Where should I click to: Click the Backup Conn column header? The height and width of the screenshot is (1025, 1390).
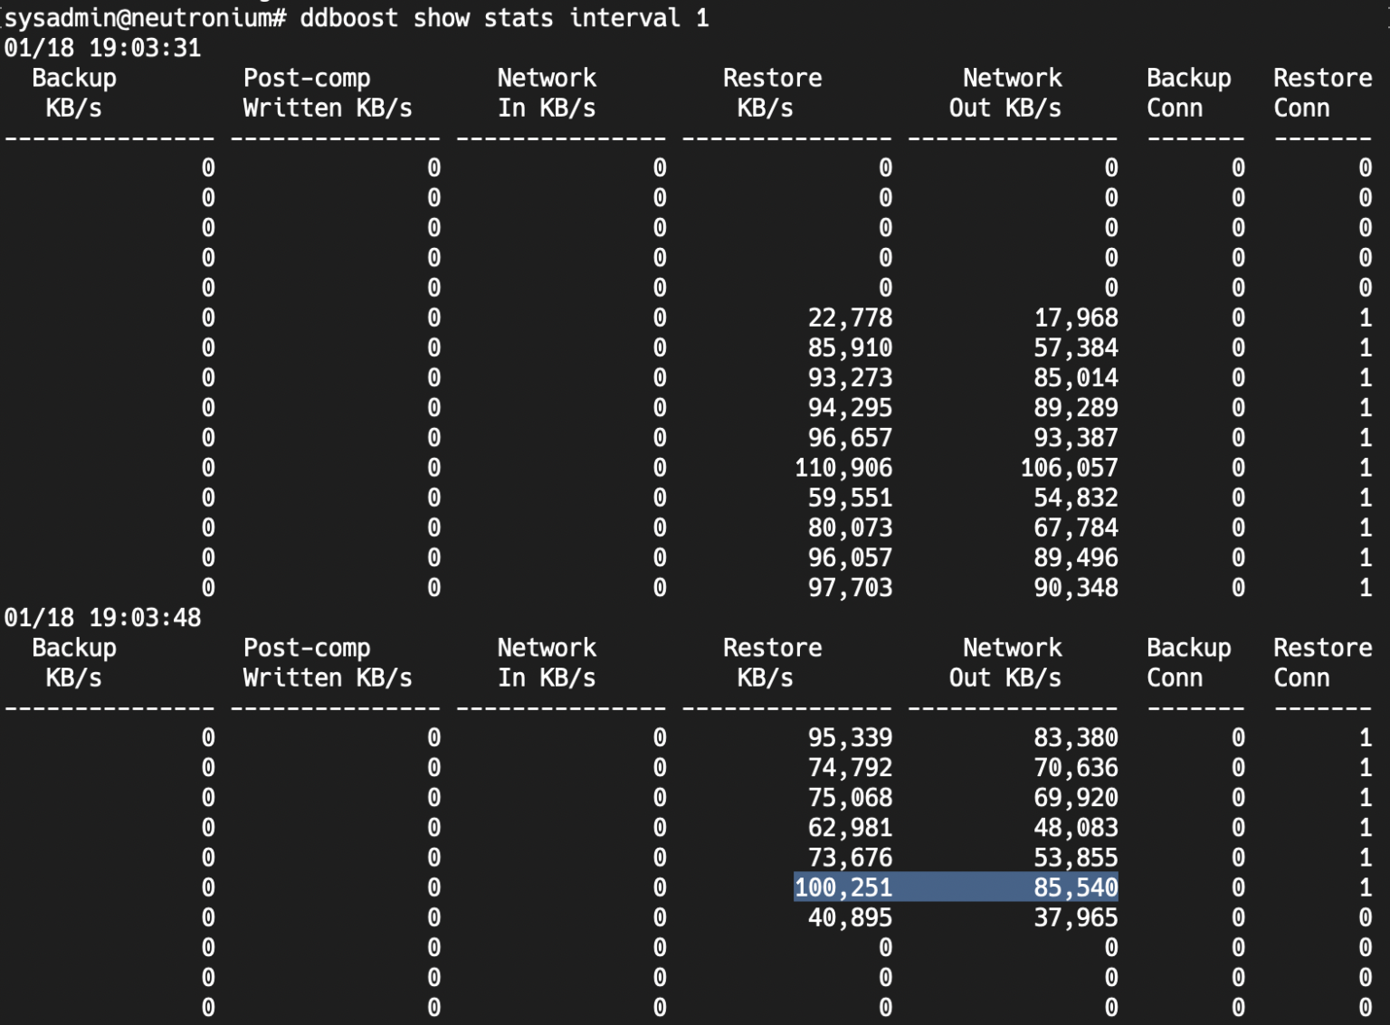1188,92
